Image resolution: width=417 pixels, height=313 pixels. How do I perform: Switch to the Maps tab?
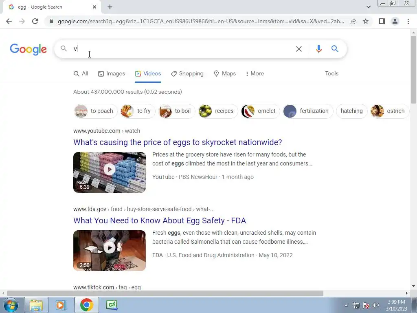coord(225,74)
